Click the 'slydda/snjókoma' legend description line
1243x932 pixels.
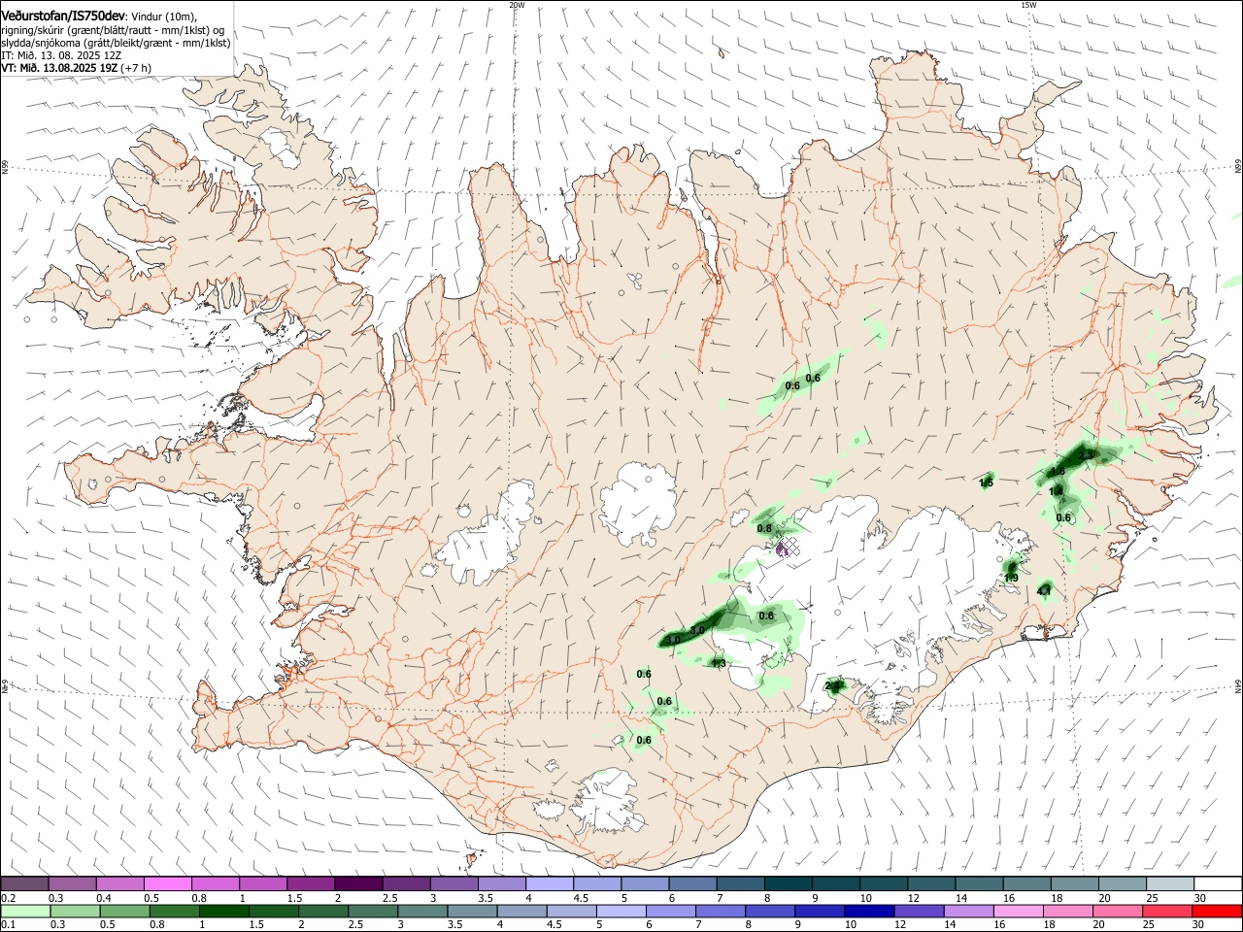(x=116, y=43)
